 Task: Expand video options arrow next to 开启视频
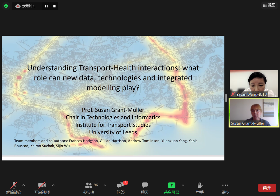pyautogui.click(x=53, y=185)
